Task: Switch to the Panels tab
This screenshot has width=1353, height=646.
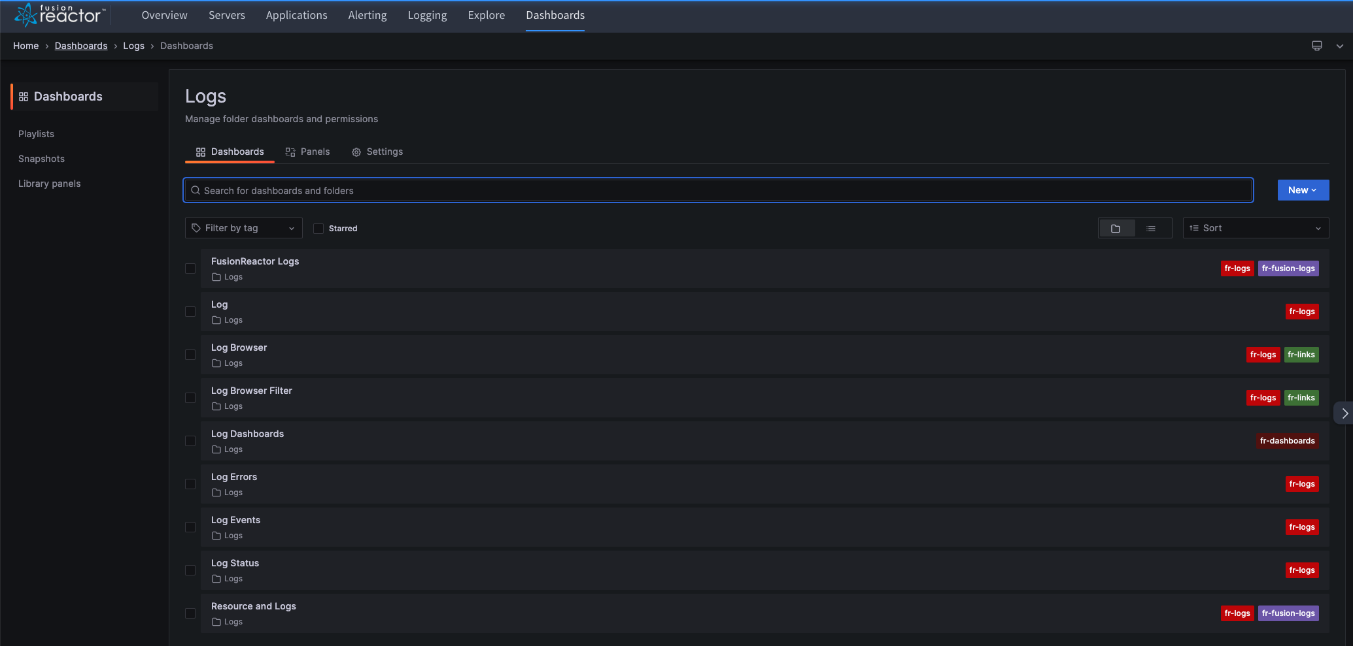Action: point(307,152)
